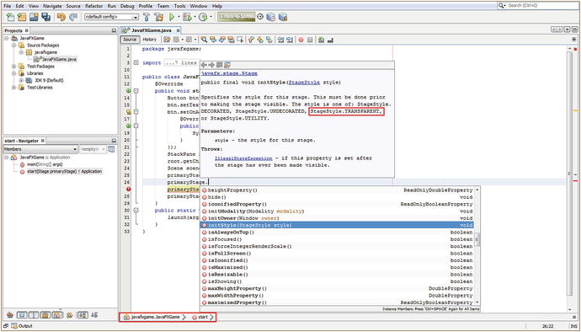This screenshot has height=332, width=581.
Task: Click the Clean and Build Project icon
Action: (159, 17)
